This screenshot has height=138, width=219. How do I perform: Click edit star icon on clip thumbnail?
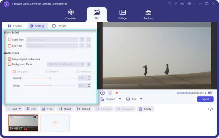pos(21,129)
